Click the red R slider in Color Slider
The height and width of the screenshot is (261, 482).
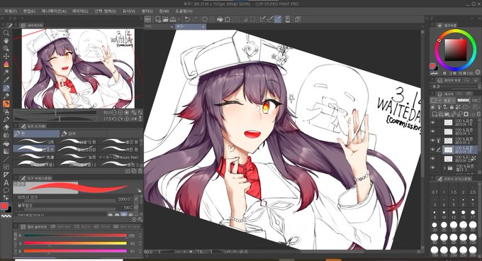(75, 235)
